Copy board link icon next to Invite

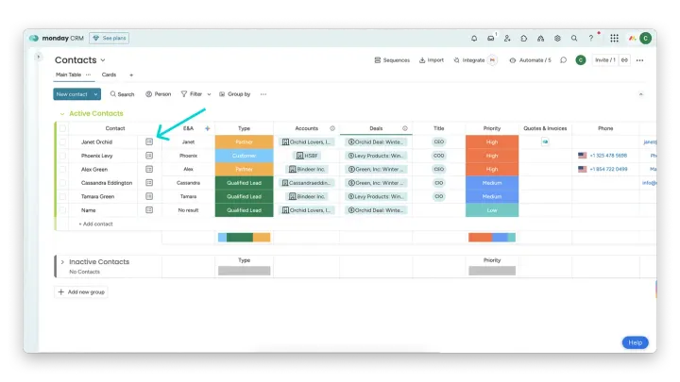coord(624,60)
